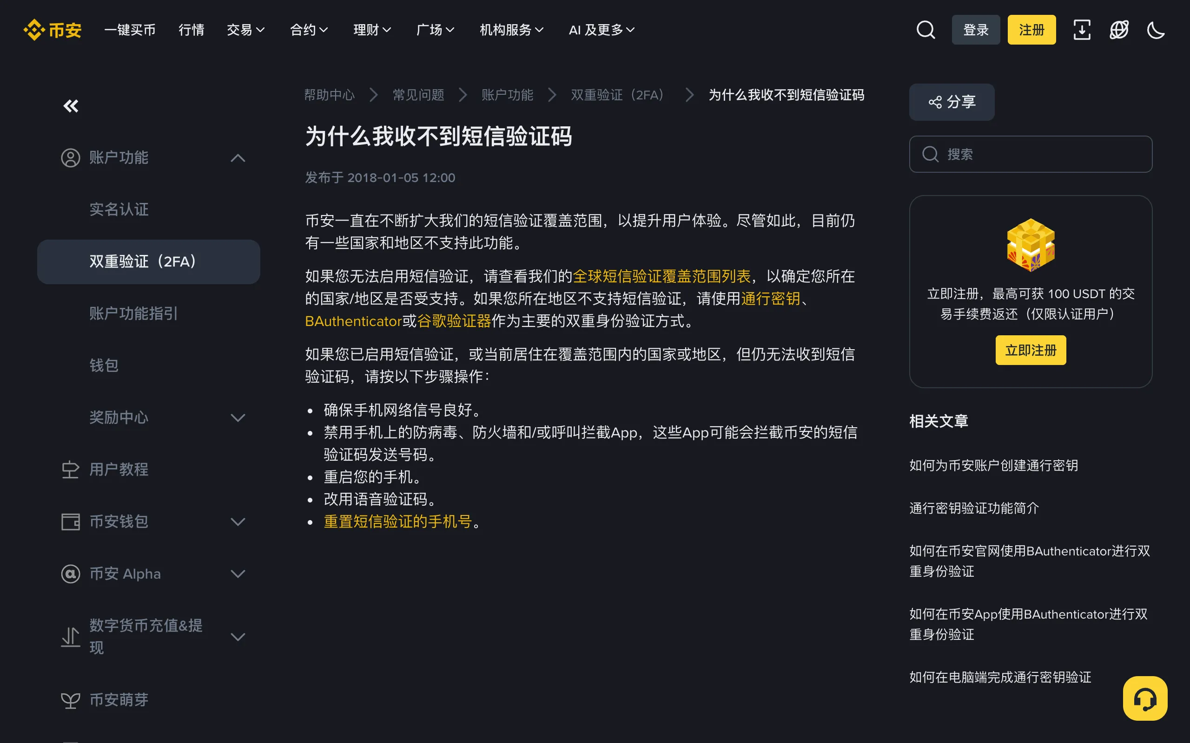1190x743 pixels.
Task: Click the Binance 币安 logo
Action: pyautogui.click(x=53, y=30)
